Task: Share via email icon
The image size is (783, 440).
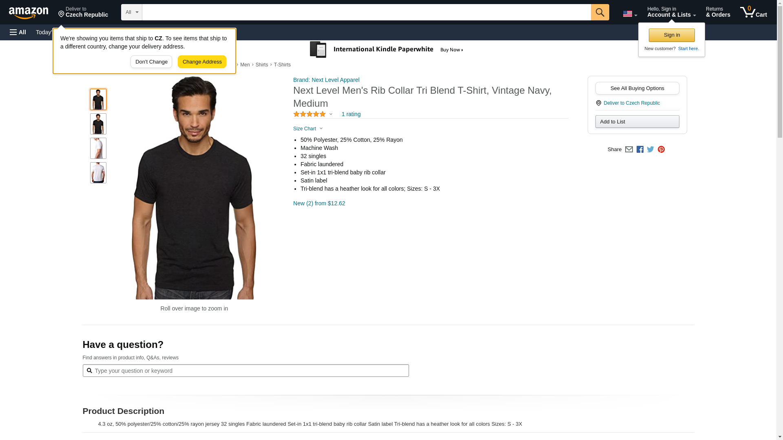Action: (629, 150)
